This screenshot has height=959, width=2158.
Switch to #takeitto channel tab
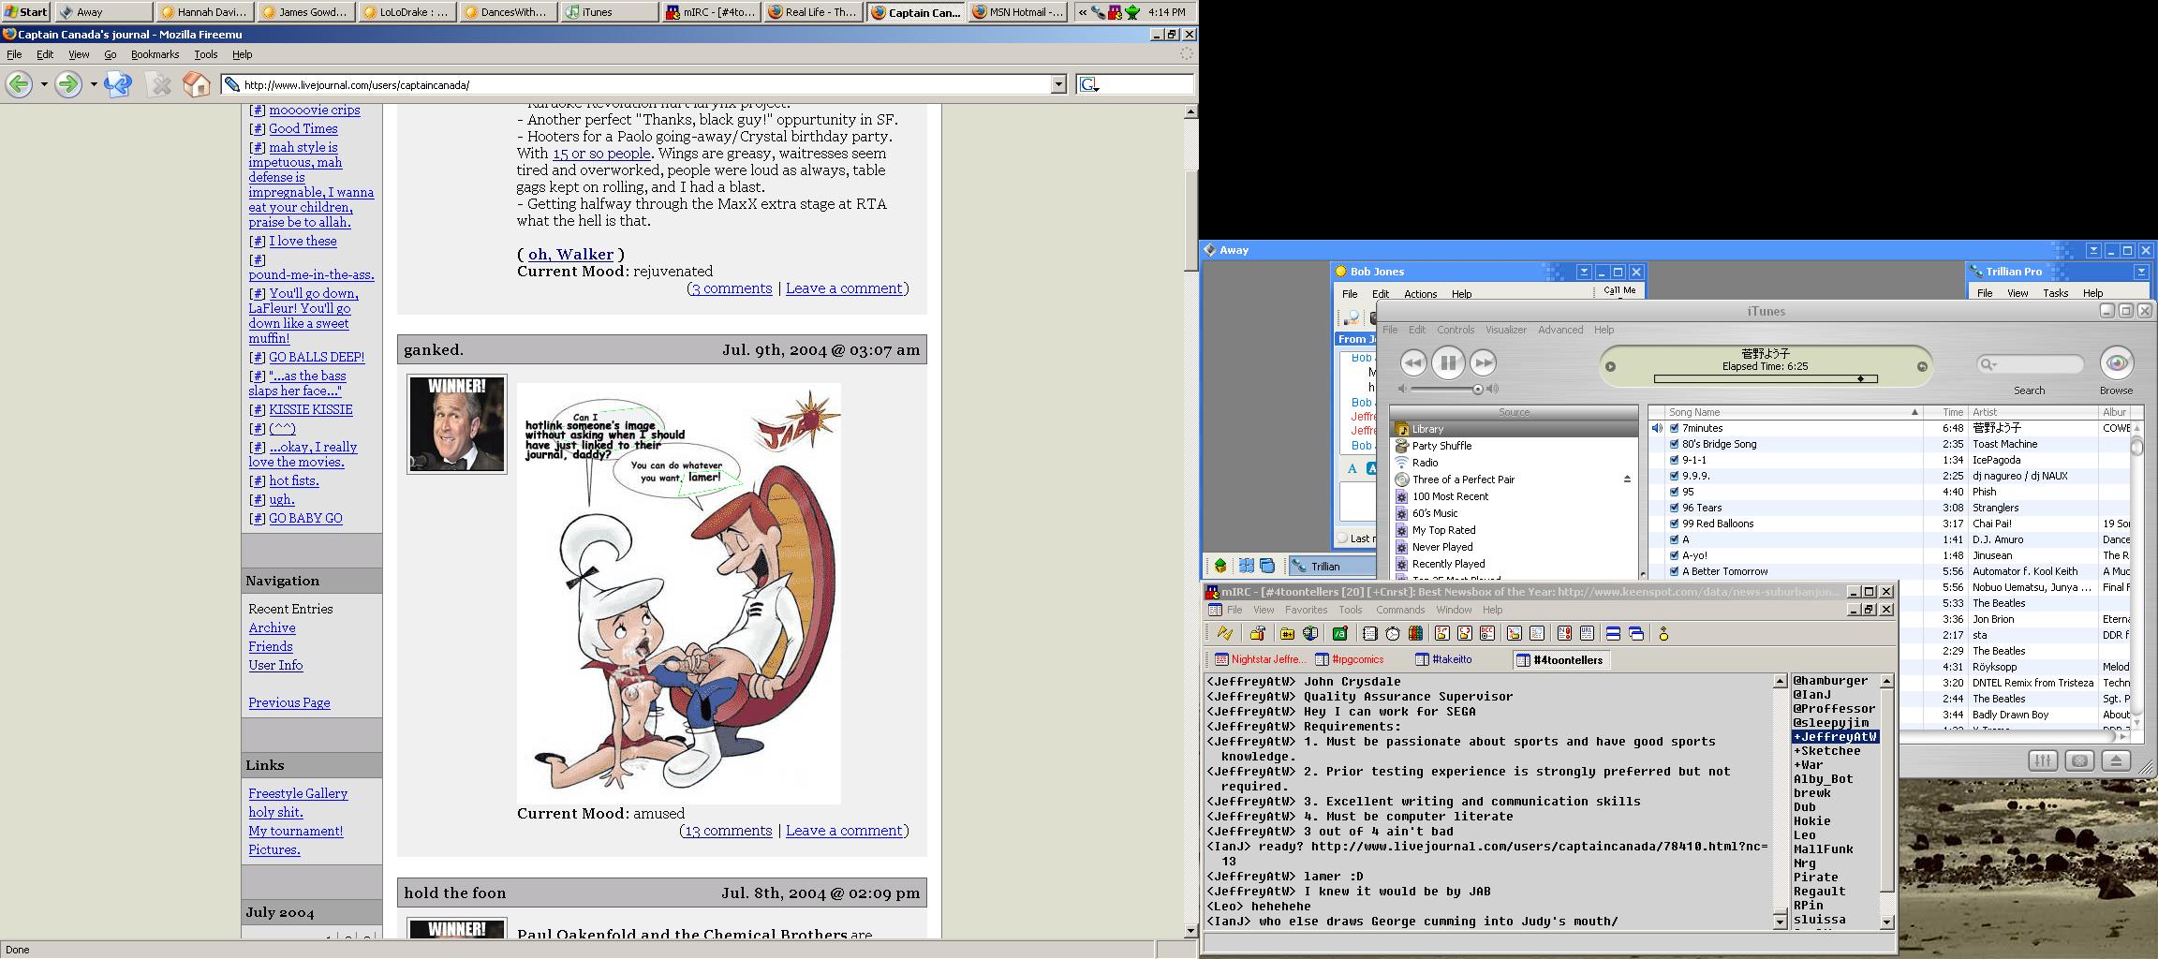click(1443, 659)
